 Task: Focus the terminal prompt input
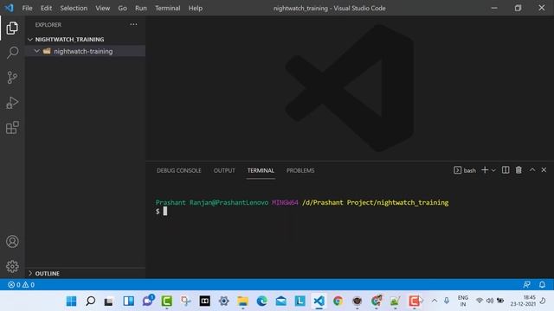coord(165,211)
